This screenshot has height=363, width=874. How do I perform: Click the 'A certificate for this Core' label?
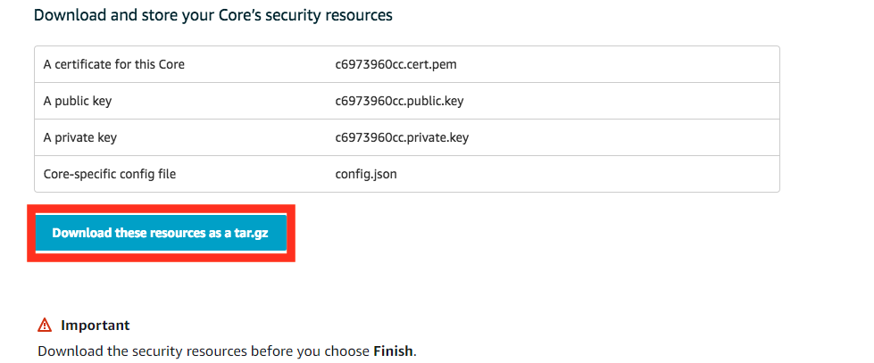coord(113,64)
